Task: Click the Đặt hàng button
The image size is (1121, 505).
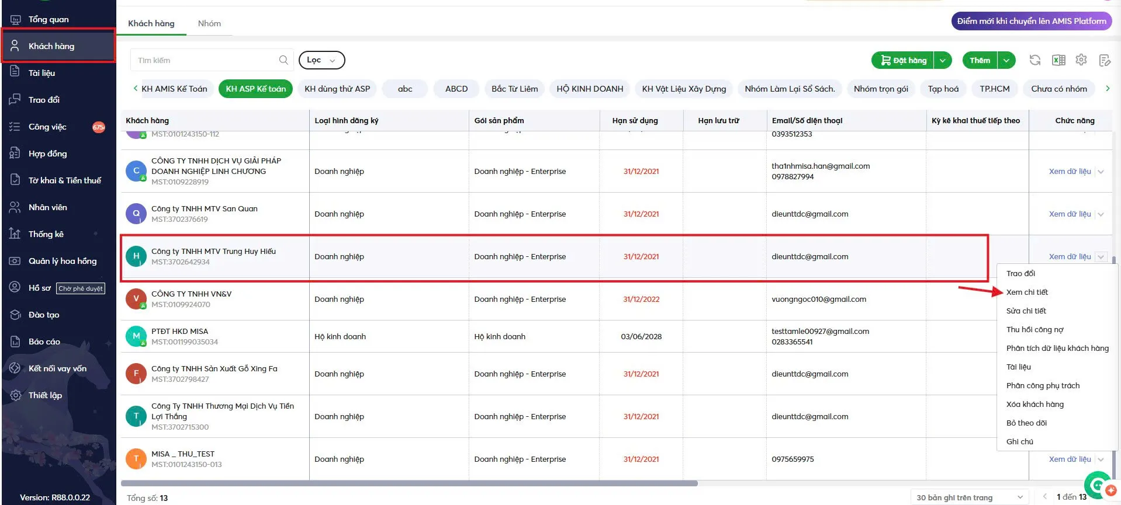Action: 903,60
